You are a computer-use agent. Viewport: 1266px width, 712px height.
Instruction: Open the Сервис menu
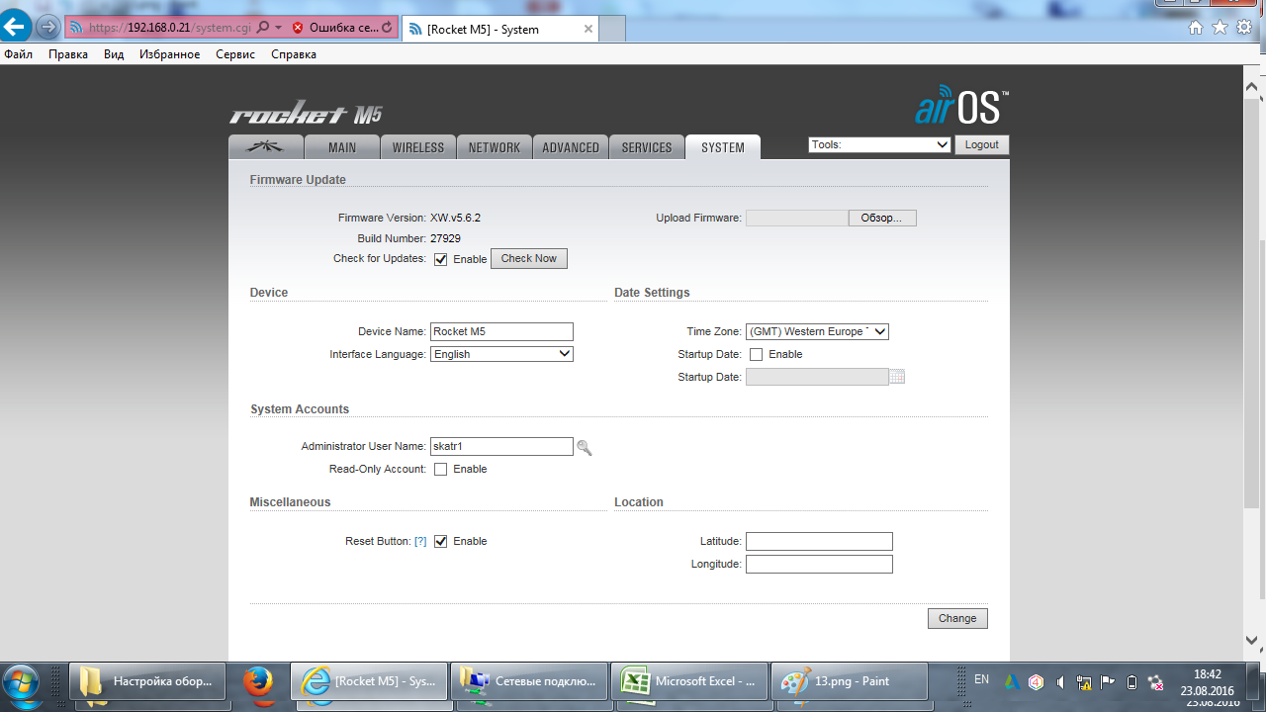(235, 54)
